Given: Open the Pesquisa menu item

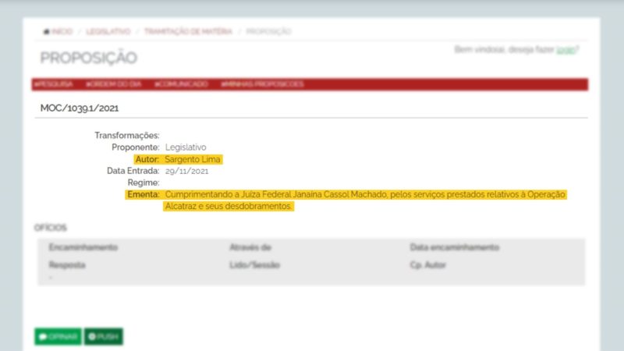Looking at the screenshot, I should [x=54, y=84].
